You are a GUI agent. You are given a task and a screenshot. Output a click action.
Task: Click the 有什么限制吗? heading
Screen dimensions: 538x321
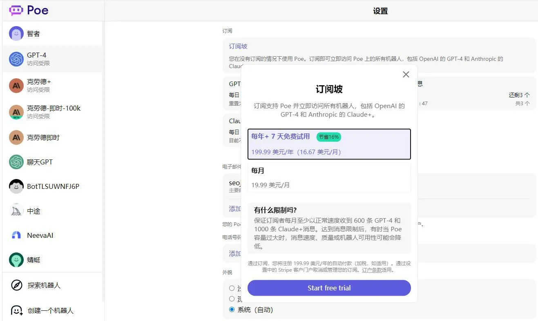275,210
